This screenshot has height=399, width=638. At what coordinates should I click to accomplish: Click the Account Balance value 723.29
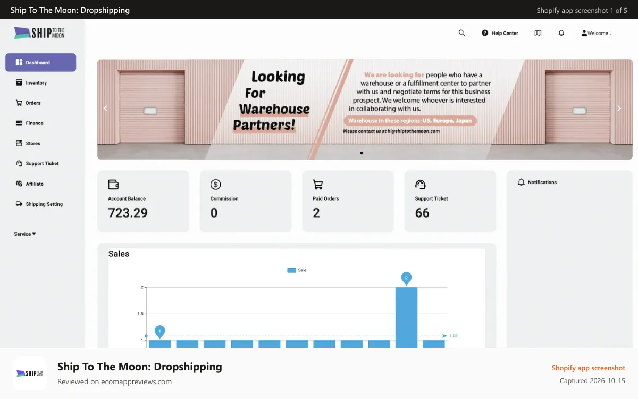(x=128, y=213)
